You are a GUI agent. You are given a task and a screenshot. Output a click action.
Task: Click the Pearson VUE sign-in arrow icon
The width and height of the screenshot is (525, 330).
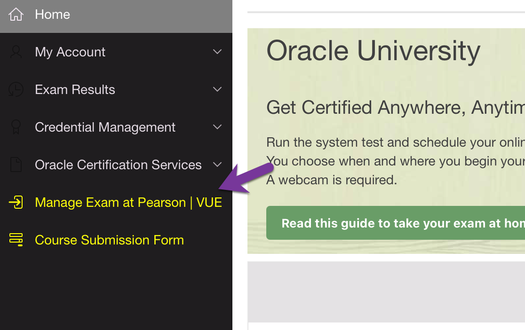coord(16,203)
